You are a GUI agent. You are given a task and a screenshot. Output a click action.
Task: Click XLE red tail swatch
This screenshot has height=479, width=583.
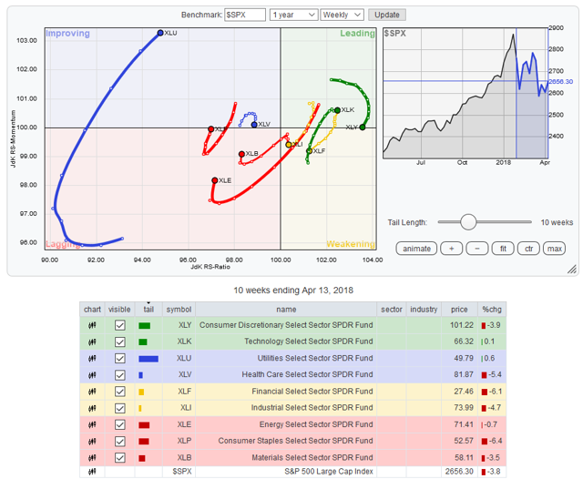pyautogui.click(x=144, y=425)
